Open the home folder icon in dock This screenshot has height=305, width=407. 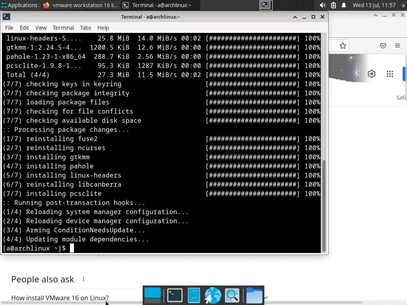click(254, 295)
